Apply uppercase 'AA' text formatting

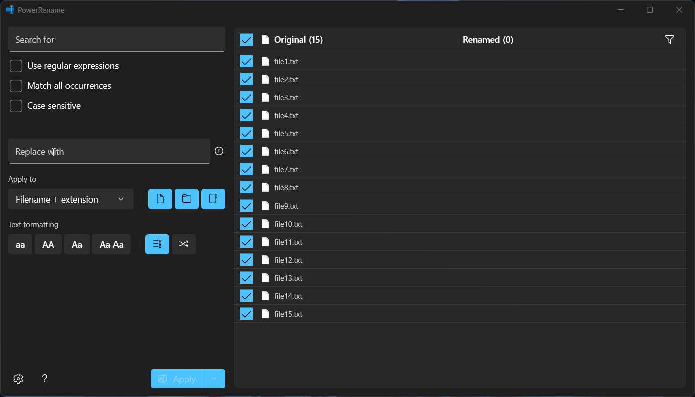tap(48, 244)
